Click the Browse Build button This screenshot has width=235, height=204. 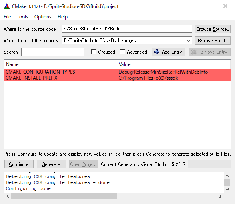(213, 40)
